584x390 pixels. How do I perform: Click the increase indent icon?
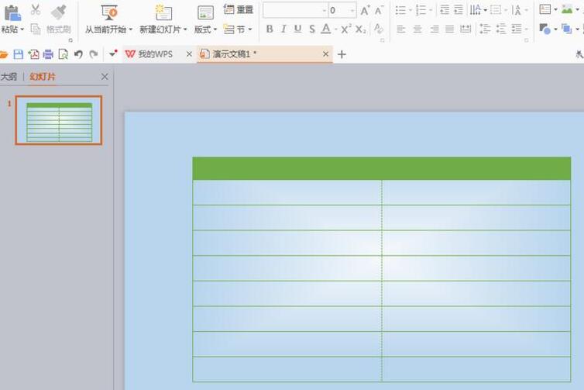tap(459, 10)
